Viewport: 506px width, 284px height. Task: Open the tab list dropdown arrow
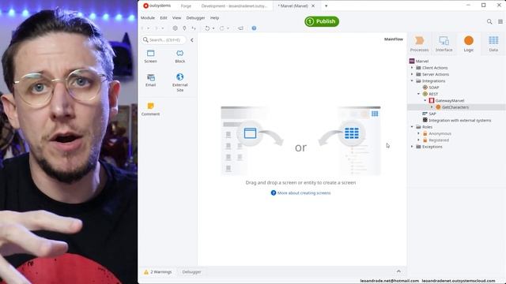tap(326, 6)
